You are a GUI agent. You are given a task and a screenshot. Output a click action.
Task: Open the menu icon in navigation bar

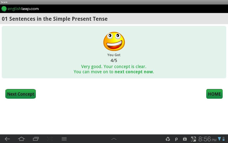pos(64,139)
